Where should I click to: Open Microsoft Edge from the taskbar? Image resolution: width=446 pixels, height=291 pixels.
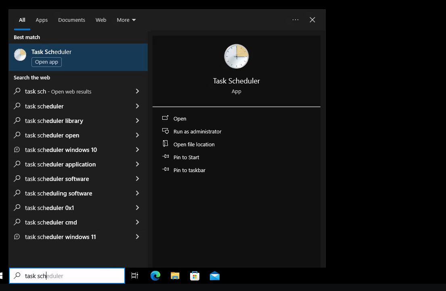click(155, 276)
